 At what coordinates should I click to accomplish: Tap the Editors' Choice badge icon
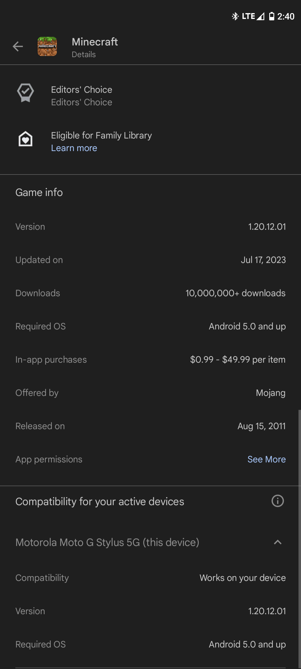point(25,93)
